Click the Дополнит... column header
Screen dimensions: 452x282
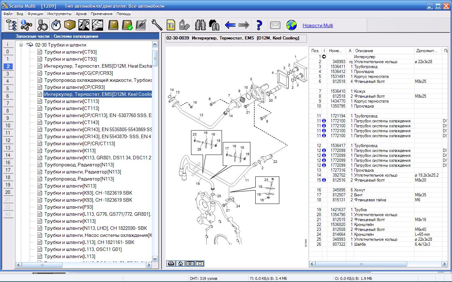pos(428,51)
